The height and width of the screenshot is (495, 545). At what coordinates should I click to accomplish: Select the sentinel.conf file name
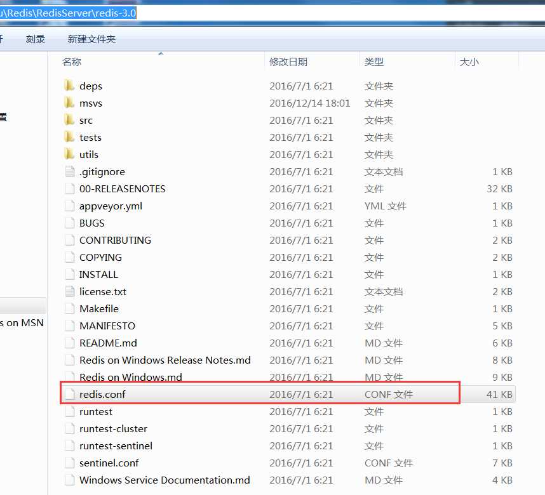(109, 463)
